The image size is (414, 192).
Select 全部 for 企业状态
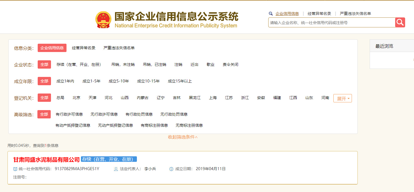(44, 64)
